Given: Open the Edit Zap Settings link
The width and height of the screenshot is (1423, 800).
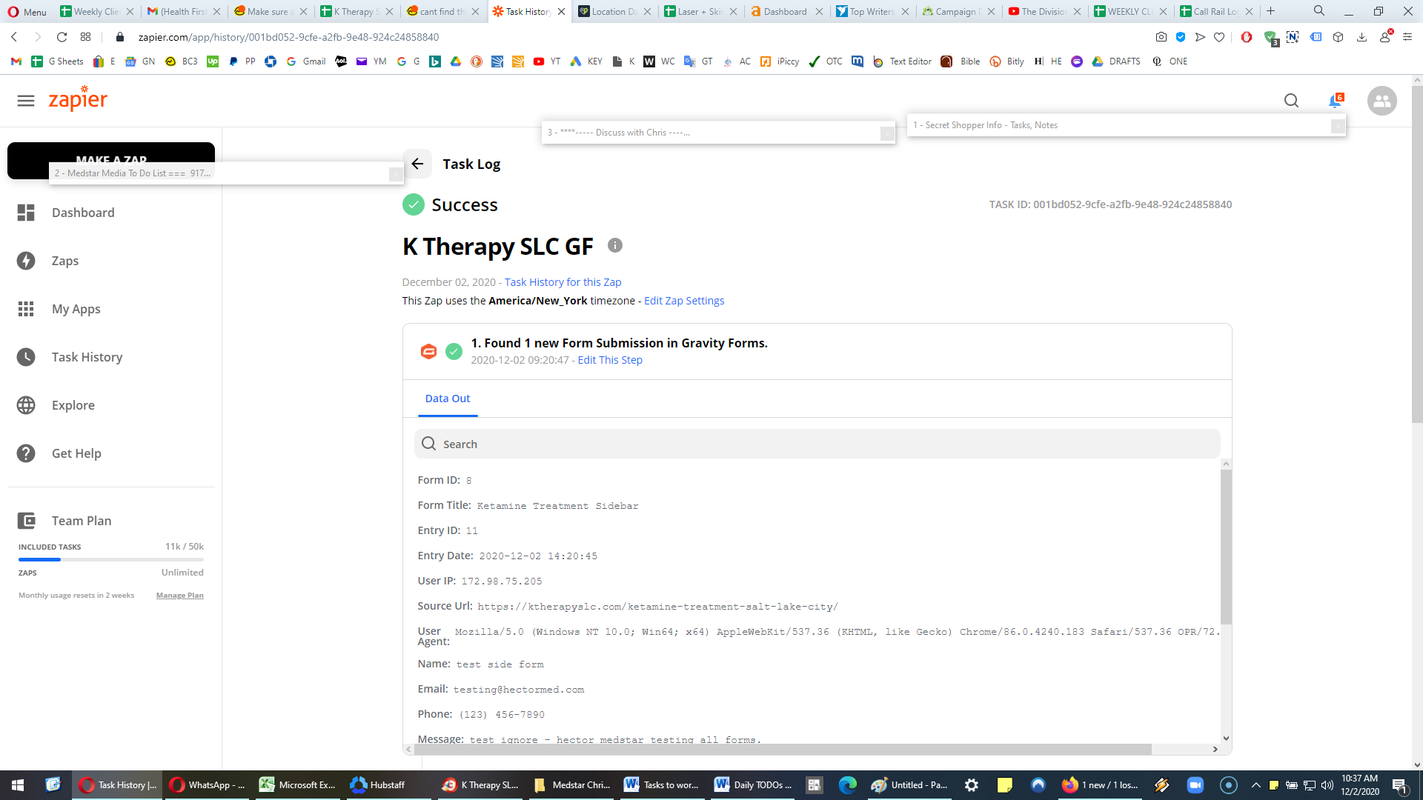Looking at the screenshot, I should 684,301.
